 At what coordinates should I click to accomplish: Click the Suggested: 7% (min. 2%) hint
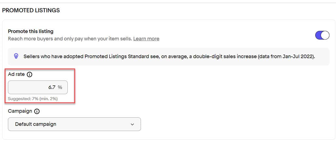point(33,99)
